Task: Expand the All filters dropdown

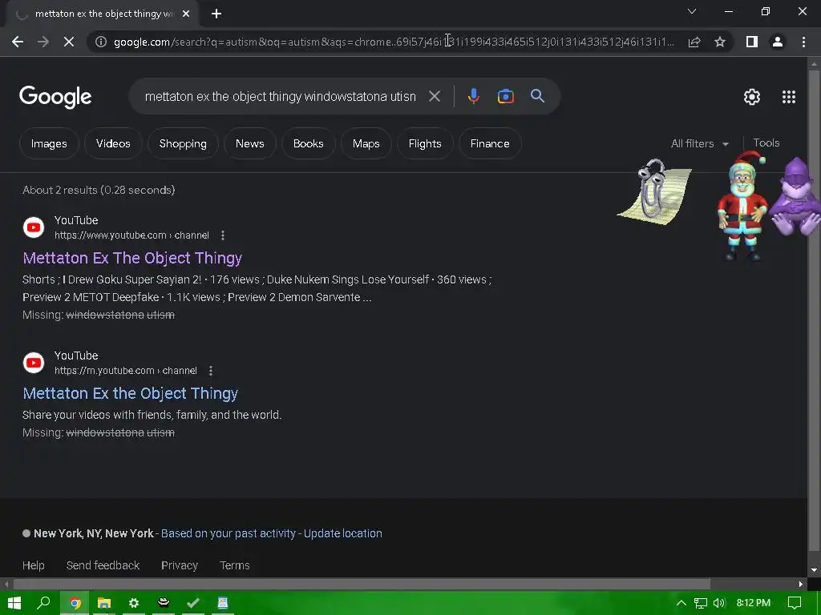Action: [x=700, y=144]
